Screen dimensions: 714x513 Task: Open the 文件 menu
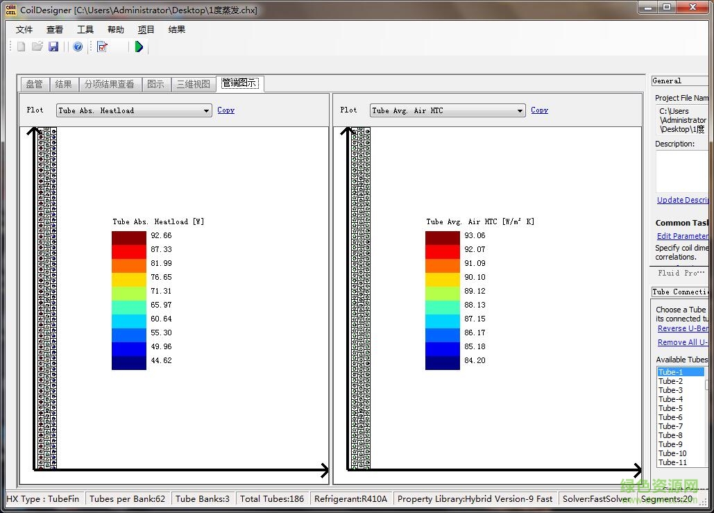[24, 30]
